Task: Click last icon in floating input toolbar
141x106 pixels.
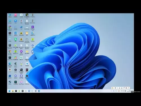Action: [128, 88]
